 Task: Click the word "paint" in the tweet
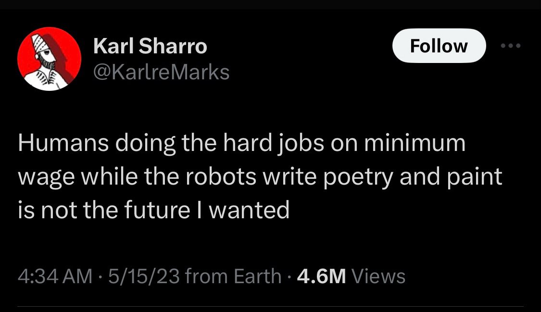475,176
